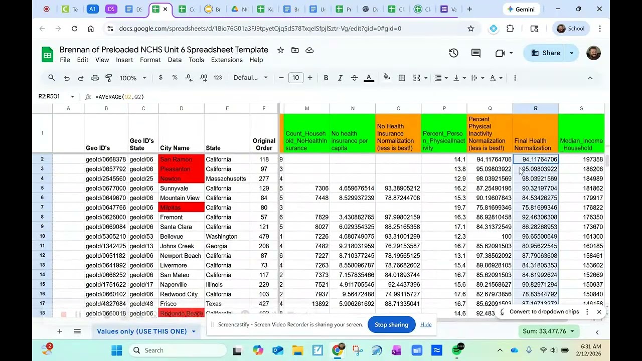642x361 pixels.
Task: Open Chrome extensions menu
Action: (x=510, y=29)
